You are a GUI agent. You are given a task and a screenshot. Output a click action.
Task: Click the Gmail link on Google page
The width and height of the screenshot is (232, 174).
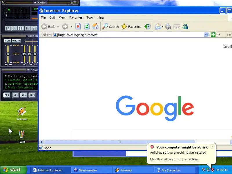[227, 47]
